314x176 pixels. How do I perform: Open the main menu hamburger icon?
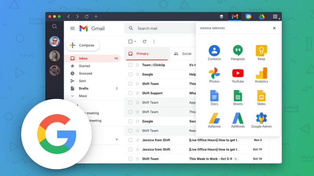click(x=72, y=28)
